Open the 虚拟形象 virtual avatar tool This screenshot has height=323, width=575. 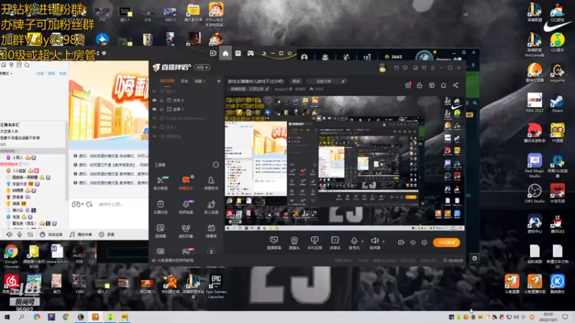[186, 230]
